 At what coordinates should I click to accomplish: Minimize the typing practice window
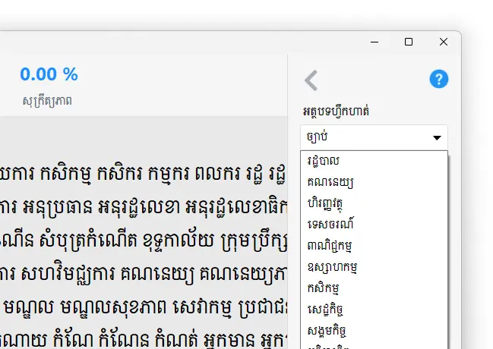click(374, 42)
